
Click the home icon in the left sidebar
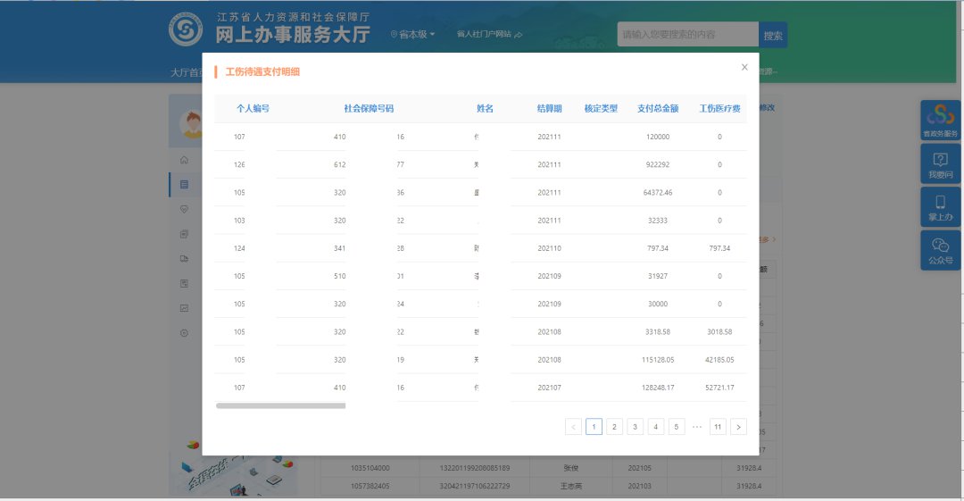[x=184, y=160]
